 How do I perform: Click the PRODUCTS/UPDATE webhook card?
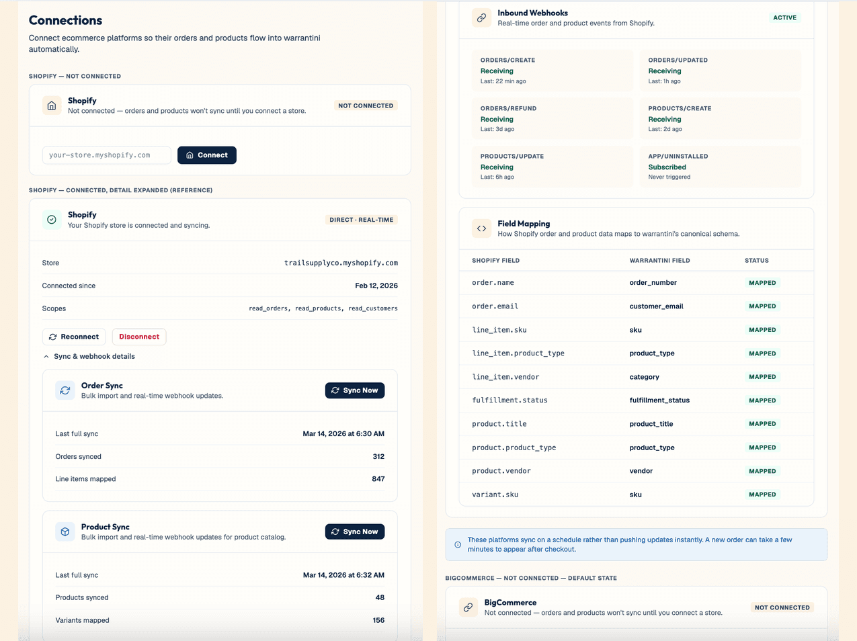(553, 167)
